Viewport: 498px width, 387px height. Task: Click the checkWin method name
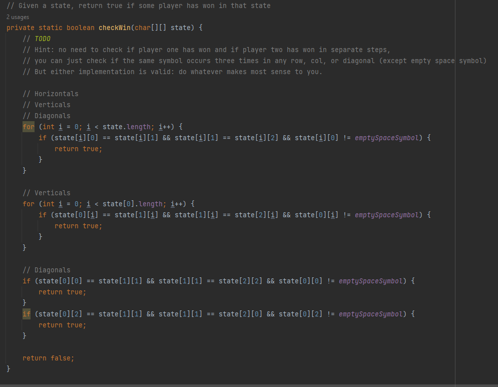tap(115, 28)
